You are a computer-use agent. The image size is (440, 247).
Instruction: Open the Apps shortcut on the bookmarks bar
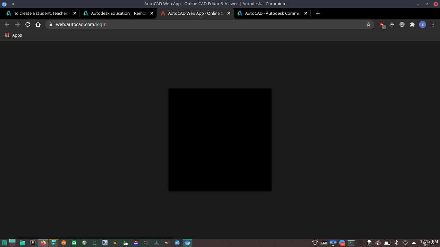pos(13,35)
